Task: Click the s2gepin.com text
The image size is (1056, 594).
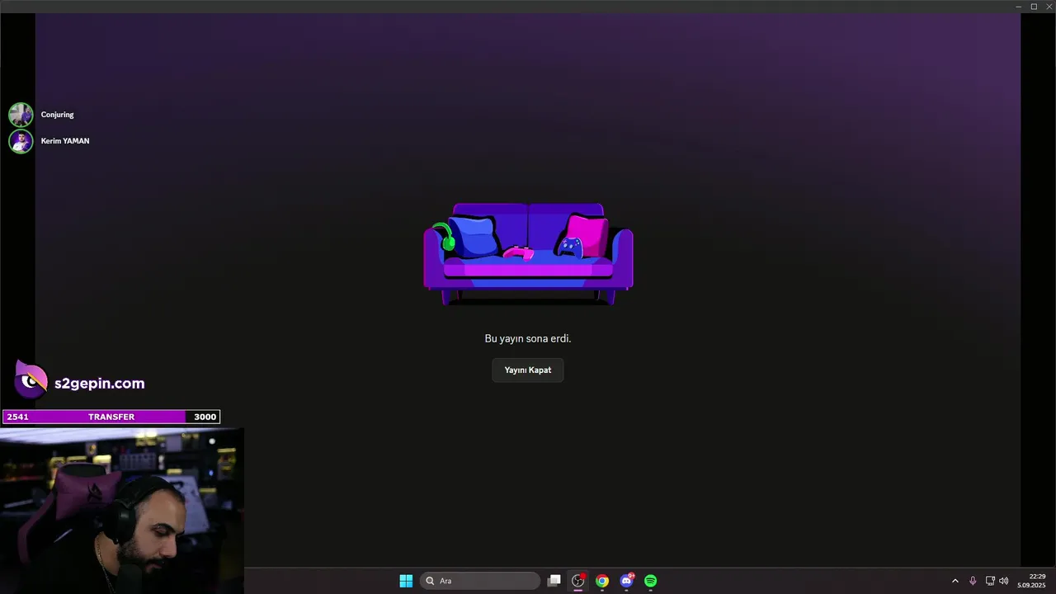Action: (99, 384)
